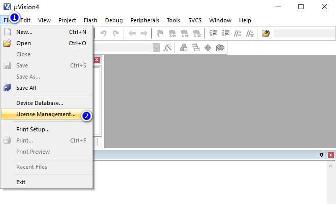The height and width of the screenshot is (212, 336).
Task: Navigate forwards with the right arrow icon
Action: click(x=144, y=33)
